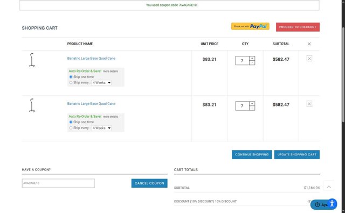This screenshot has width=345, height=213.
Task: Decrease quantity of first cart item
Action: pos(252,63)
